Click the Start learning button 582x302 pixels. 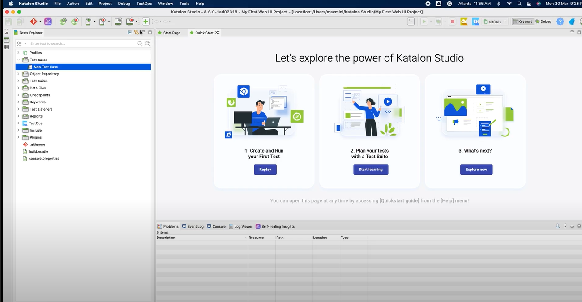click(x=371, y=170)
